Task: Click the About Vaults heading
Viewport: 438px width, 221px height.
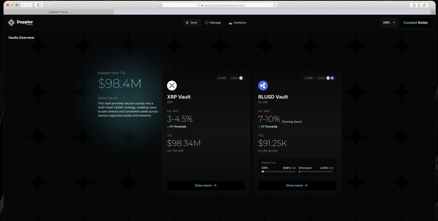Action: coord(108,98)
